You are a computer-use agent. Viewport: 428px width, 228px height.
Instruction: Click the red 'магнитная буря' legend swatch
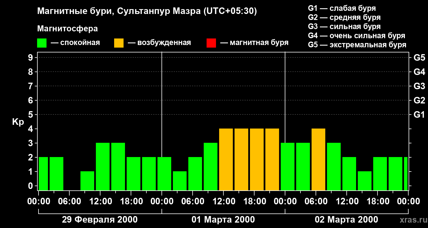point(211,43)
